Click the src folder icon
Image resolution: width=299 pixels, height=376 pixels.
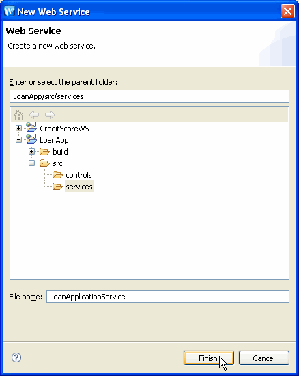pos(44,163)
